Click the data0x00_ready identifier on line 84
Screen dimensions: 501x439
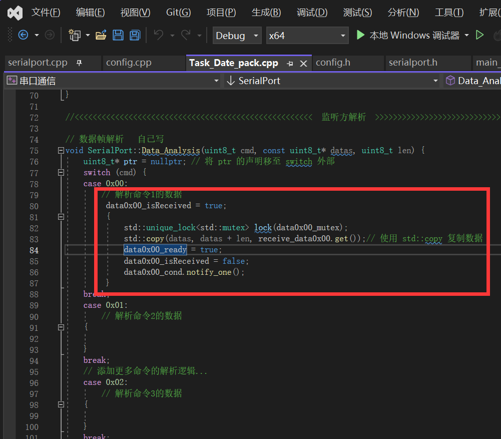point(155,249)
